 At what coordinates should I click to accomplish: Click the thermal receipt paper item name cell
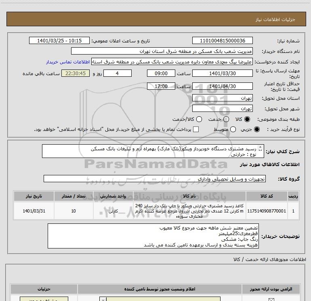pyautogui.click(x=189, y=211)
